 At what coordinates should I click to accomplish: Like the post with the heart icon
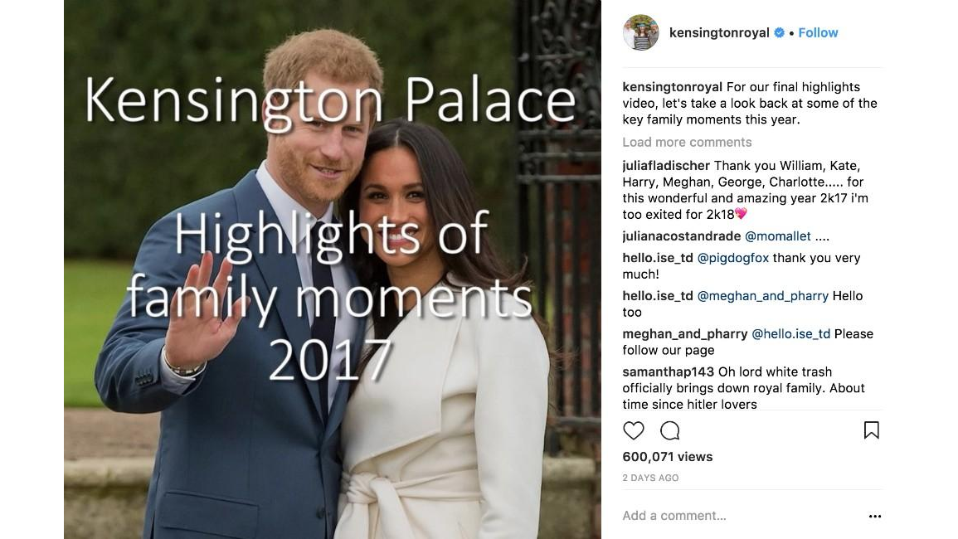634,430
